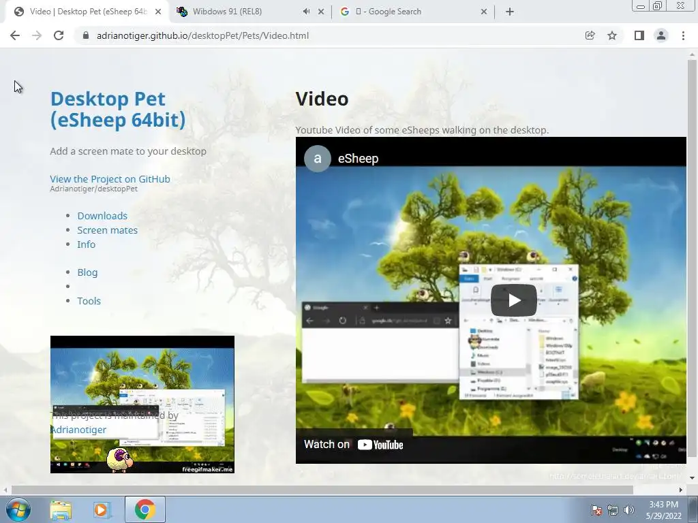Open the Adrianotiger maintainer link
The height and width of the screenshot is (523, 698).
click(x=78, y=430)
